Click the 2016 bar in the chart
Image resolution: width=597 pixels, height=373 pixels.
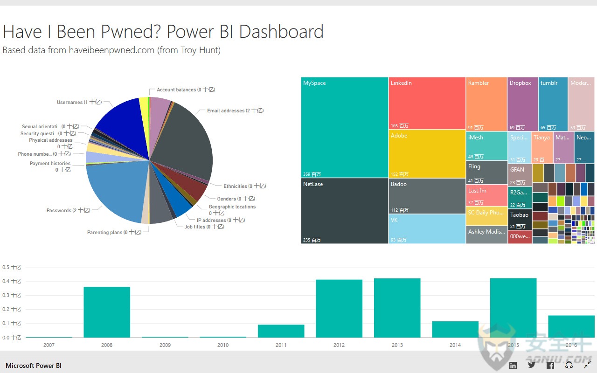[x=571, y=326]
